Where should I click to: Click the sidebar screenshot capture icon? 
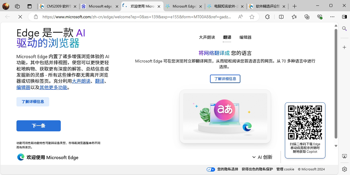pyautogui.click(x=344, y=156)
